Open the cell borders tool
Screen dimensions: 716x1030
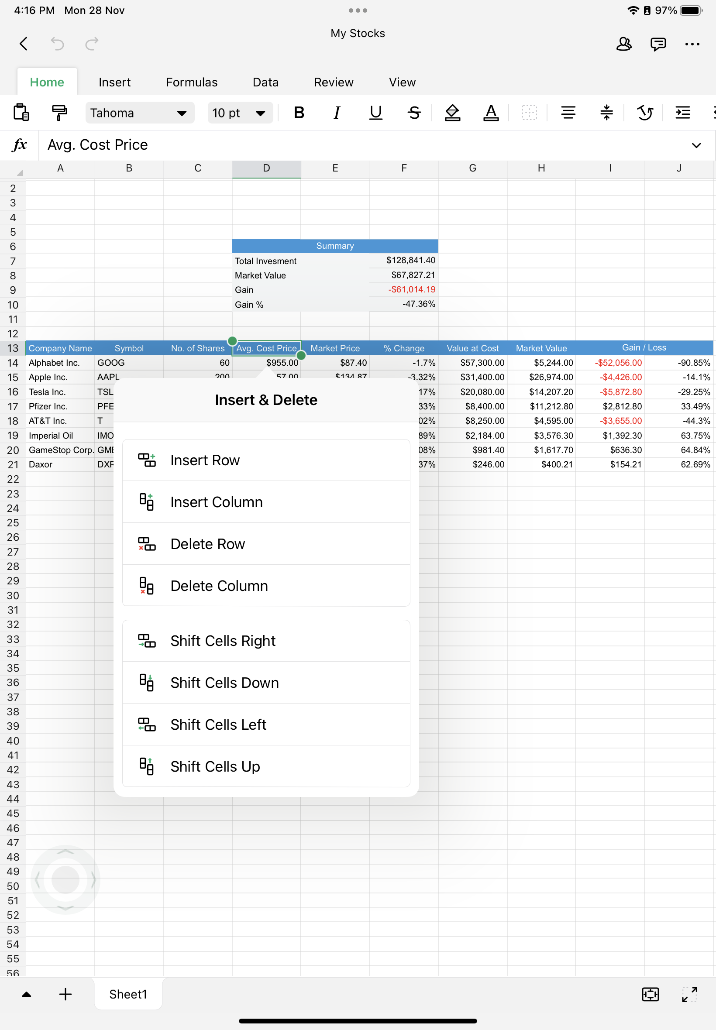pos(530,113)
